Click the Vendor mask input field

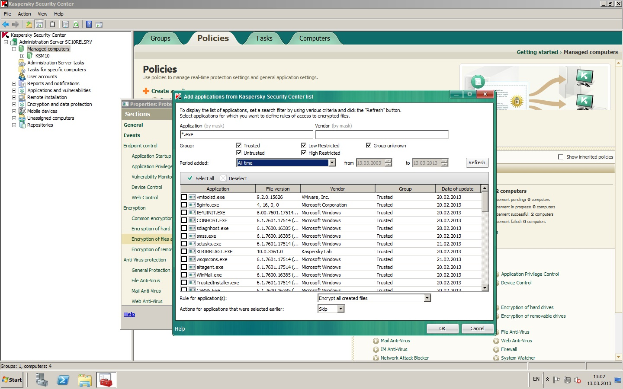click(382, 134)
